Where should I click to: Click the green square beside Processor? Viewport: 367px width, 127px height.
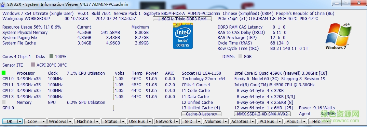click(x=4, y=73)
